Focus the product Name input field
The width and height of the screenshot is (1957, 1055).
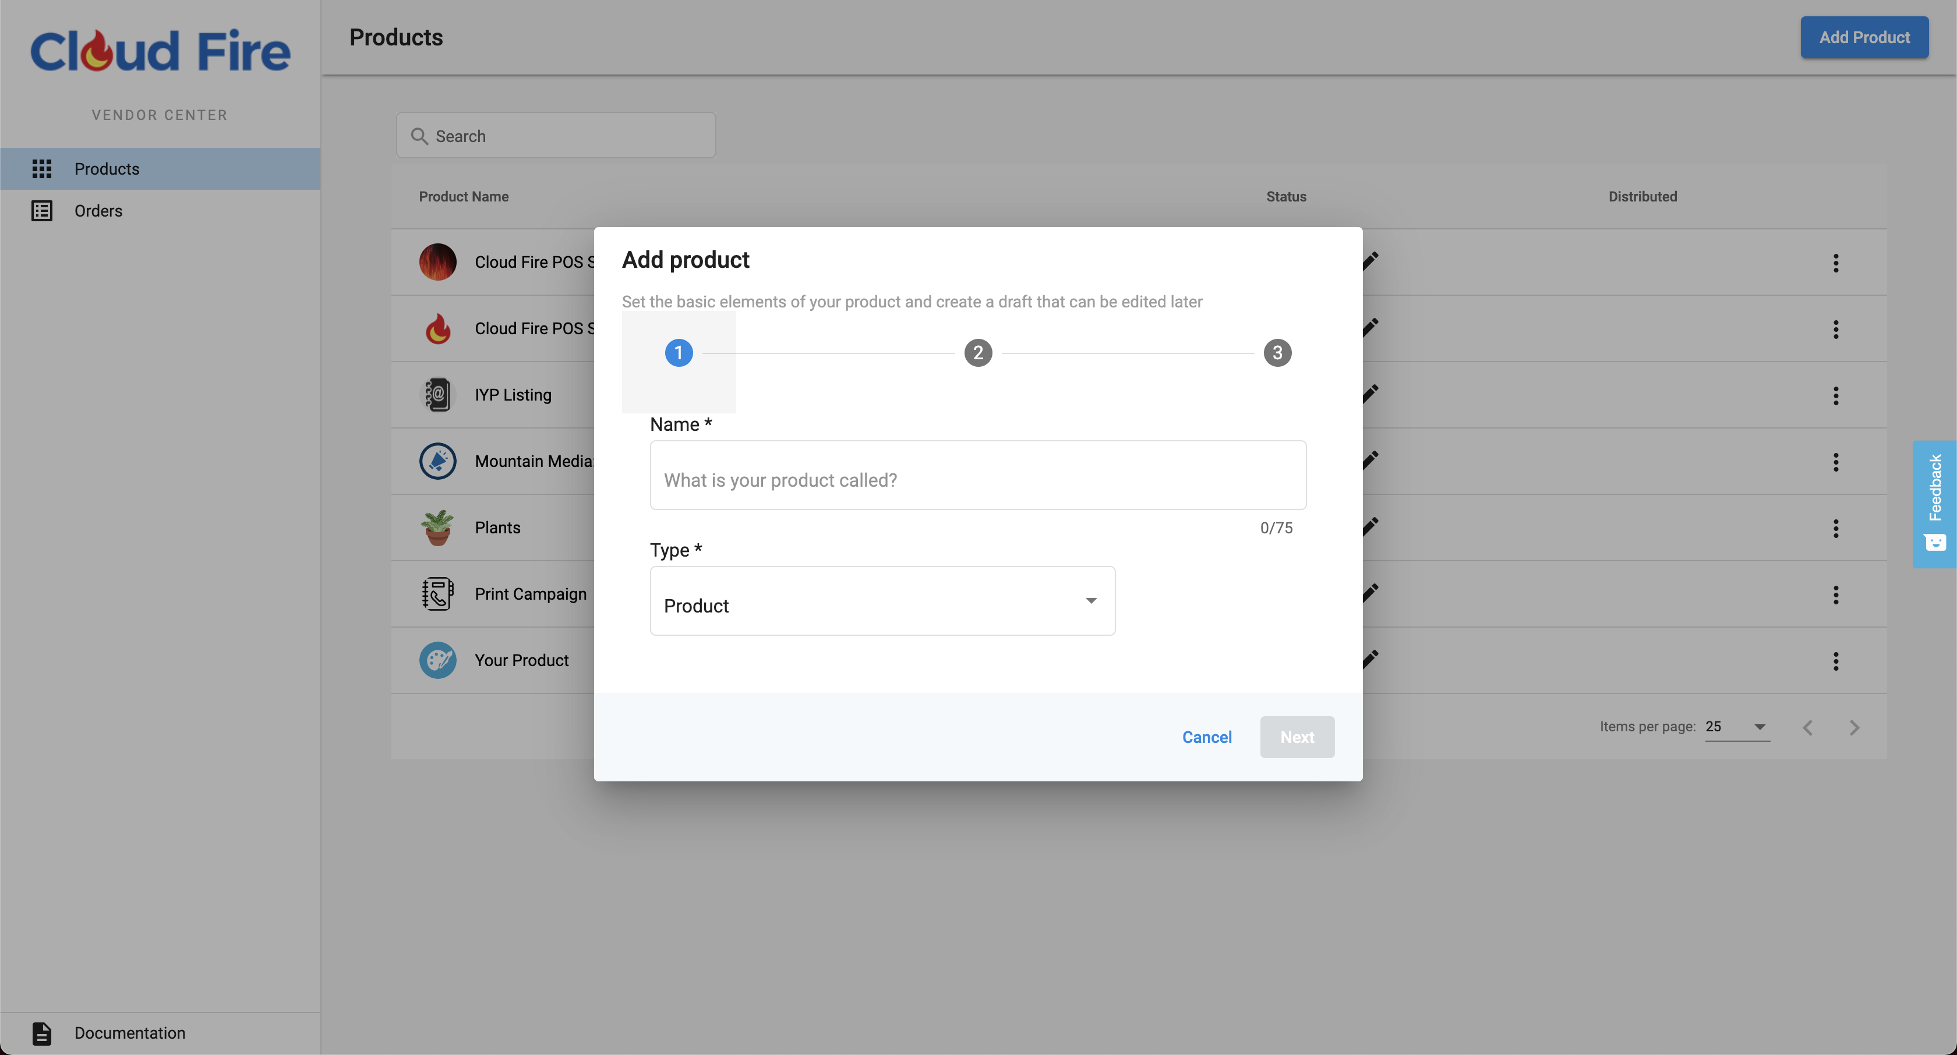pyautogui.click(x=978, y=476)
